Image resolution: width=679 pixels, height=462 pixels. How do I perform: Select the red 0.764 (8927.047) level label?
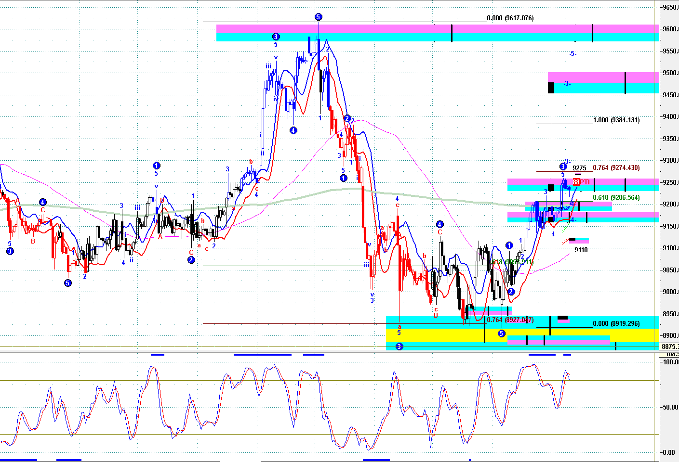[510, 320]
